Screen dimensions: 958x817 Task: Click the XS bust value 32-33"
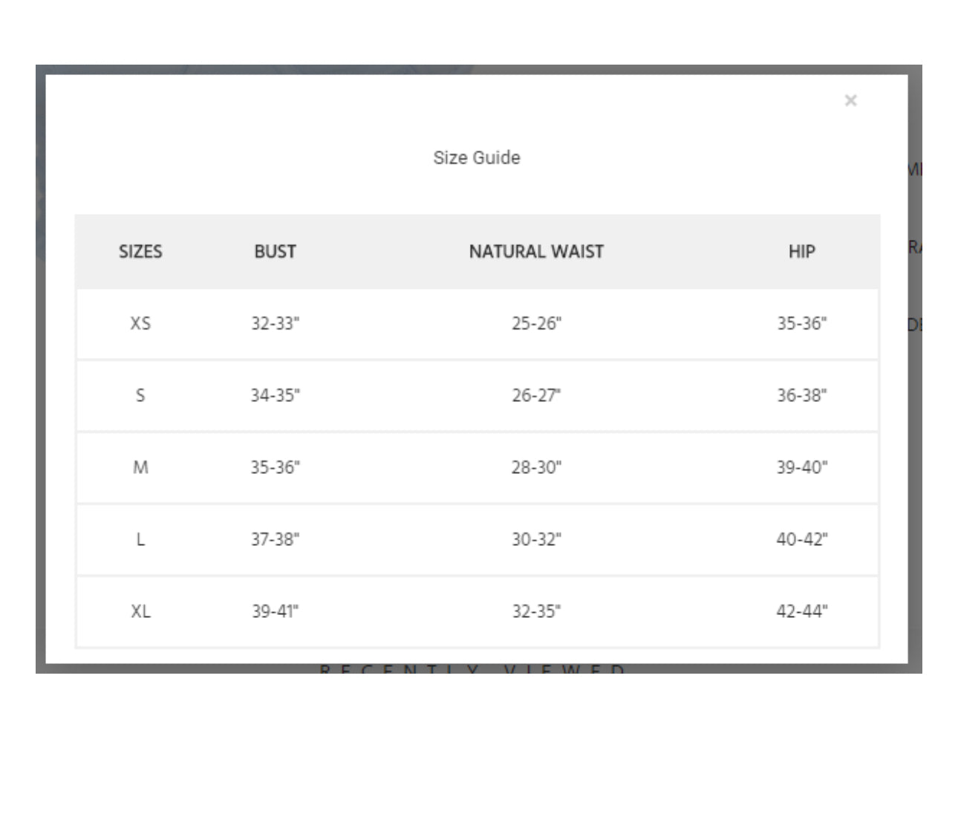pos(276,324)
